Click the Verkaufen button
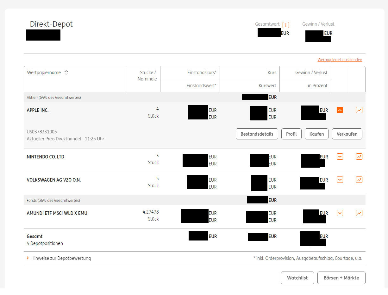The image size is (388, 295). tap(347, 134)
